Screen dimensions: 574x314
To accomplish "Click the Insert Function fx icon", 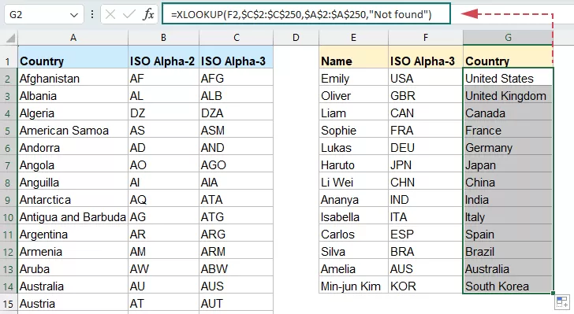I will pyautogui.click(x=148, y=15).
